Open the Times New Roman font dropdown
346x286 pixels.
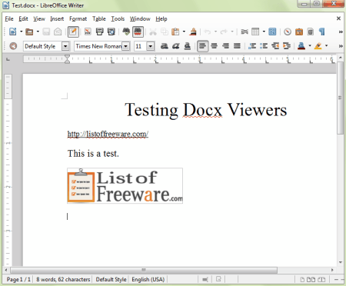pos(126,46)
